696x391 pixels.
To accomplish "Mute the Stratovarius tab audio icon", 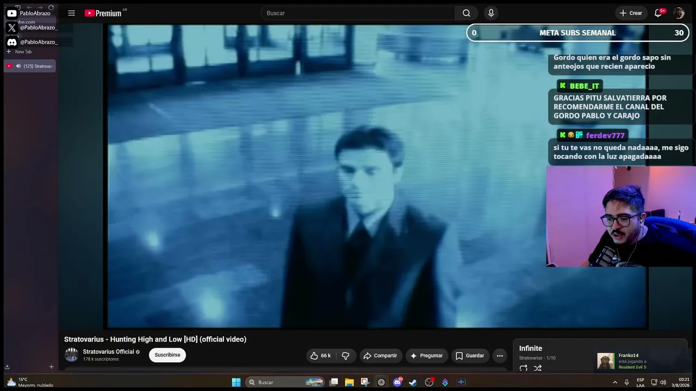I will pos(18,66).
